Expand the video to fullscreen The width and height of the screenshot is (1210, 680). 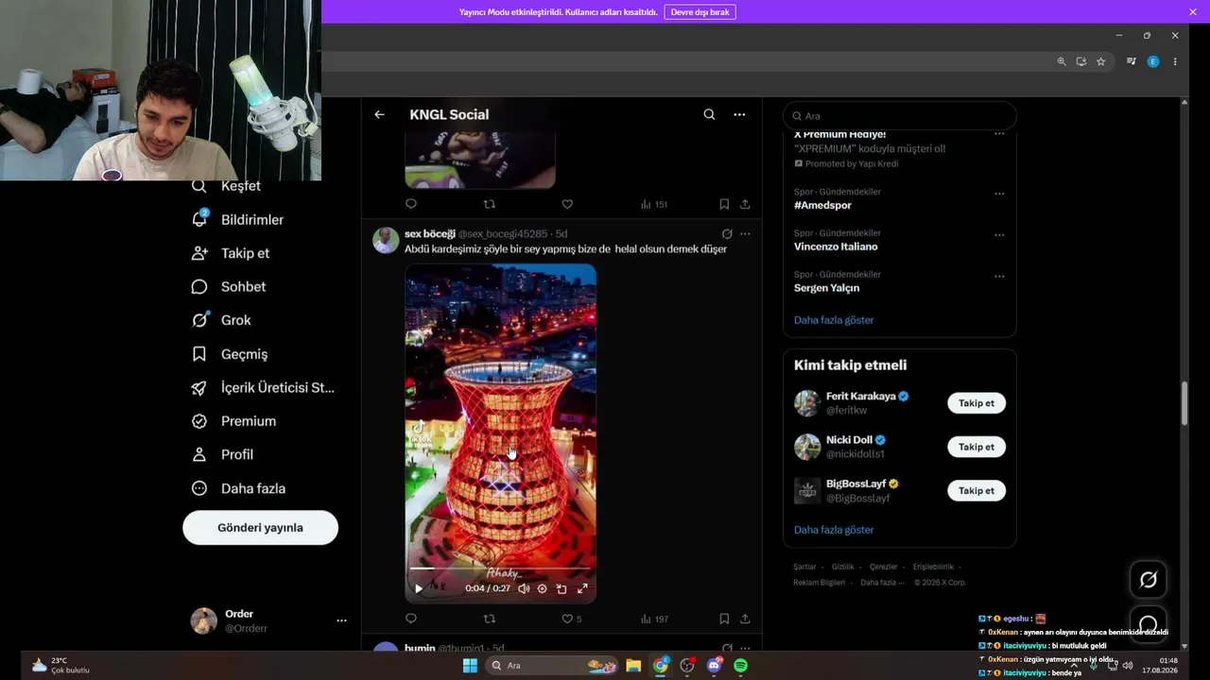pos(582,588)
